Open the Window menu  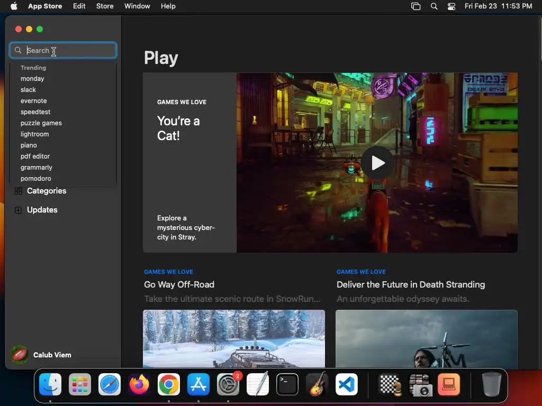click(x=137, y=6)
